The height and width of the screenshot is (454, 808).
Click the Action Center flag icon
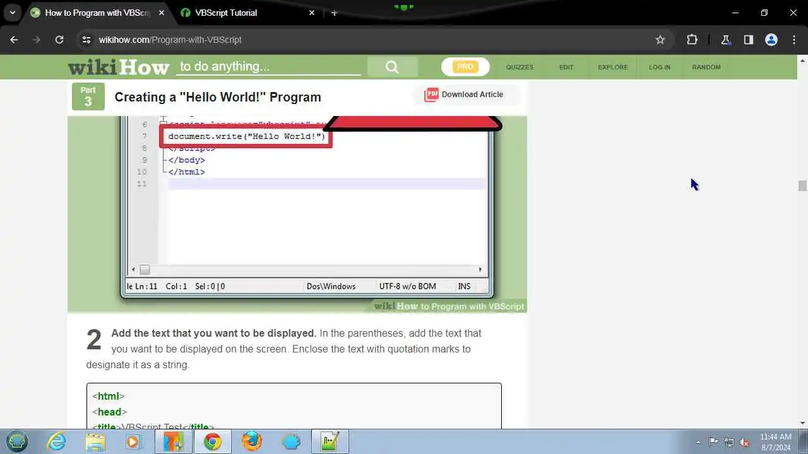click(x=713, y=442)
